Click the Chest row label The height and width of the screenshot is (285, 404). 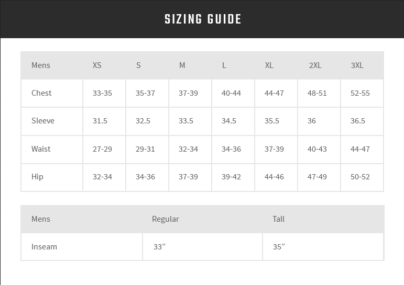[41, 93]
